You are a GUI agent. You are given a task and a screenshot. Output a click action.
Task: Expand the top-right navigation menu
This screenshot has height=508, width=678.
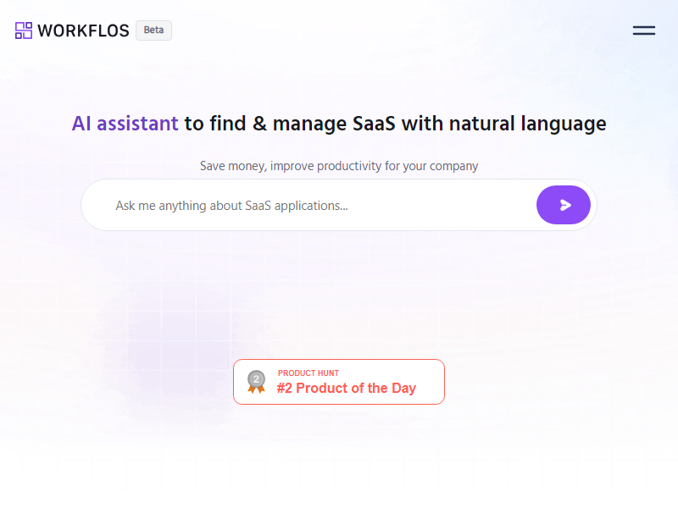644,30
